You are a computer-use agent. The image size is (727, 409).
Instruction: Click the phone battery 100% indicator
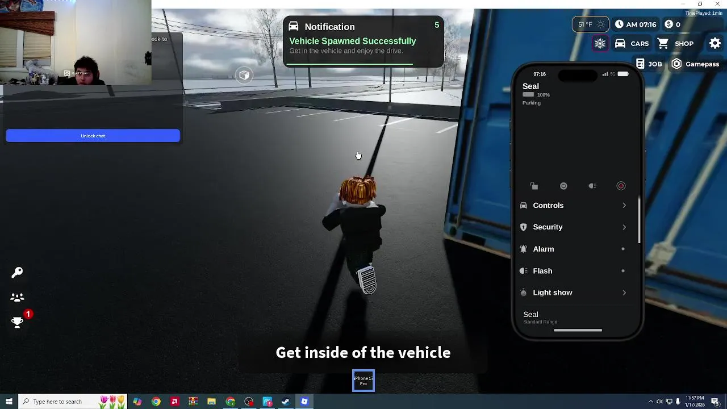(536, 95)
